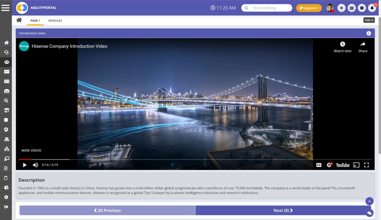Expand the Upgrade dropdown button

tap(309, 8)
